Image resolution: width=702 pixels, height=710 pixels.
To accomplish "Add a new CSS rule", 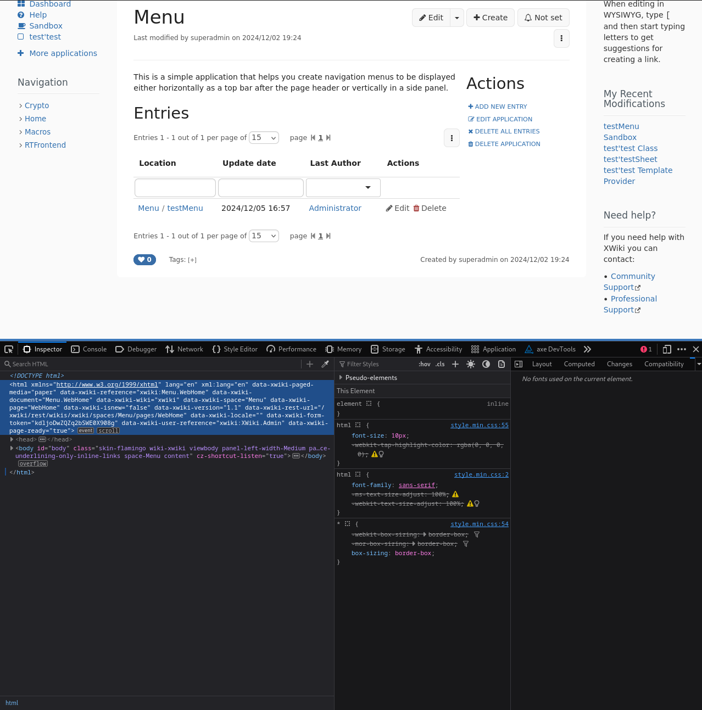I will 455,364.
